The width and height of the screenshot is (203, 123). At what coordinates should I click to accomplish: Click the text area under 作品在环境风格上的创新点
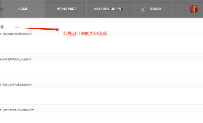tap(101, 71)
